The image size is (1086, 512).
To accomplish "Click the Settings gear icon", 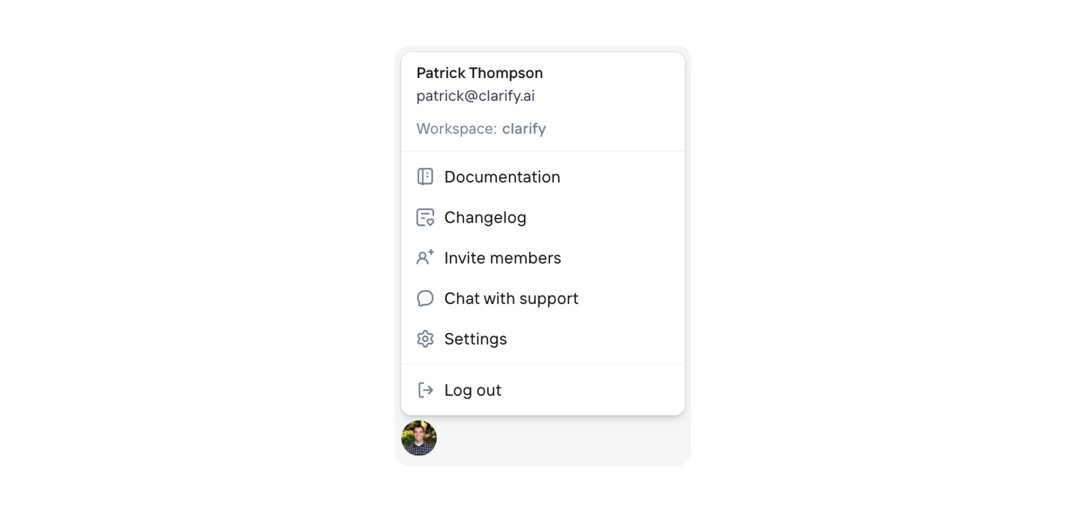I will [425, 339].
